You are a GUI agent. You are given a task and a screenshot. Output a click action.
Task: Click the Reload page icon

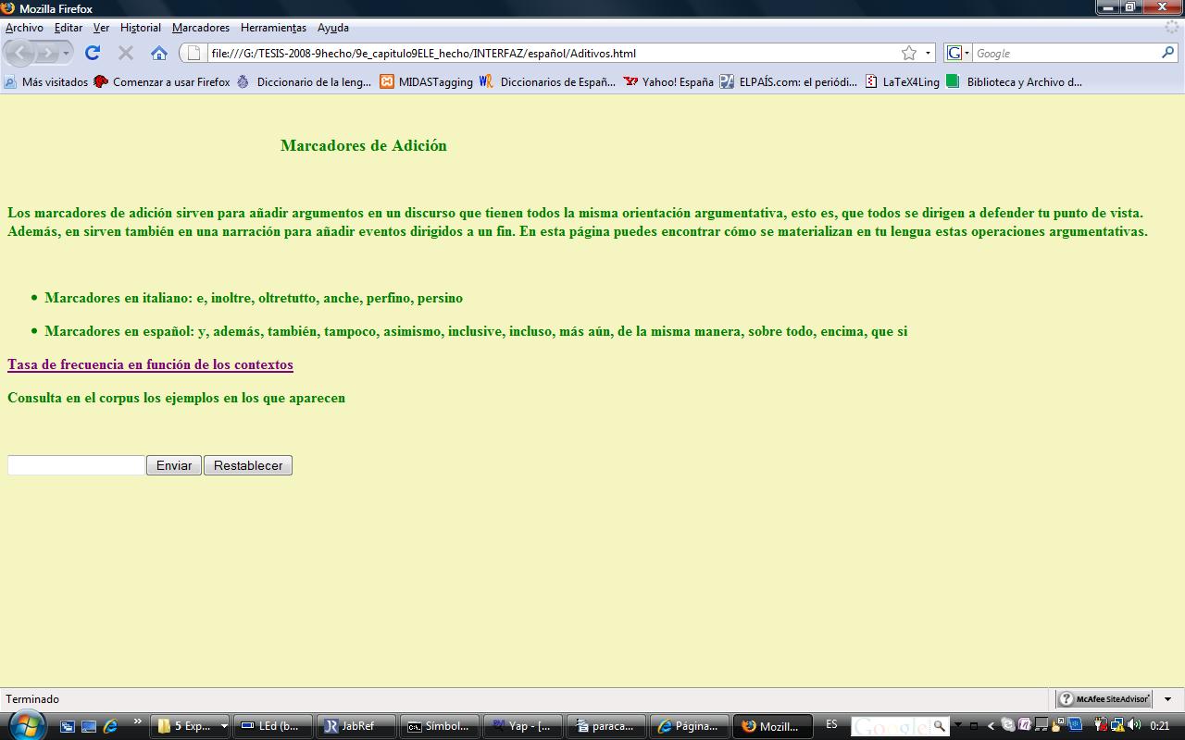click(x=93, y=53)
